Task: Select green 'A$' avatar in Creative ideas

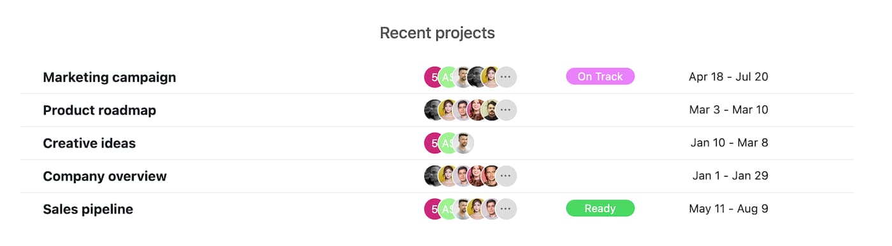Action: pos(447,143)
